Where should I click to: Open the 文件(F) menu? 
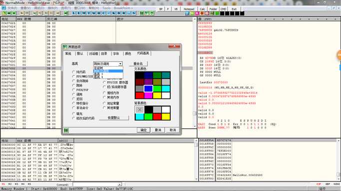pos(12,8)
